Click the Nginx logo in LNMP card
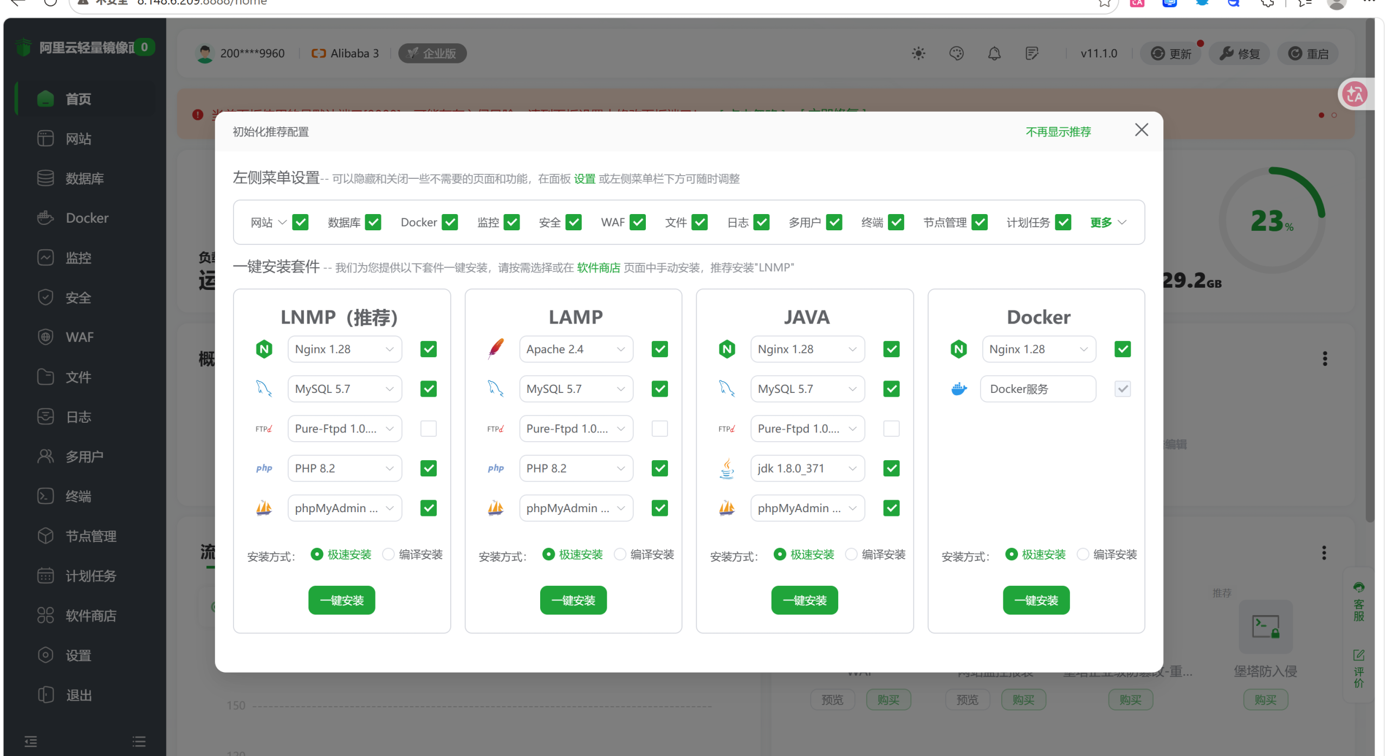 [x=264, y=349]
